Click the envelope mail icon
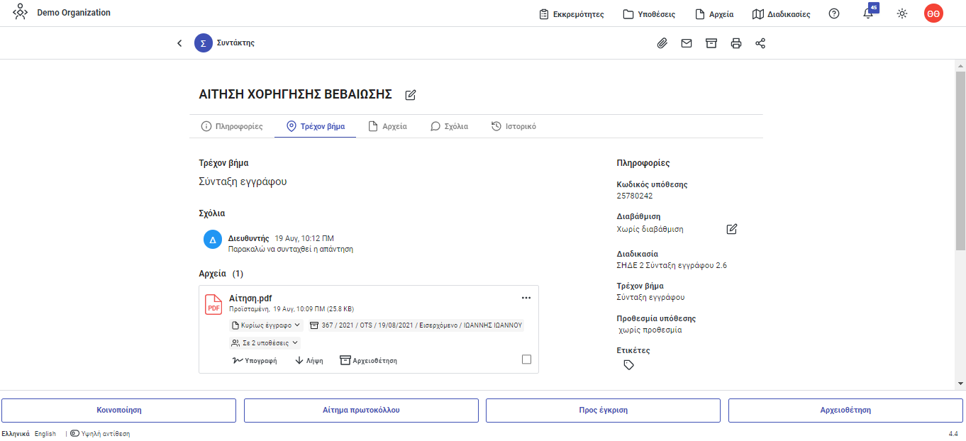The width and height of the screenshot is (966, 441). (x=687, y=43)
